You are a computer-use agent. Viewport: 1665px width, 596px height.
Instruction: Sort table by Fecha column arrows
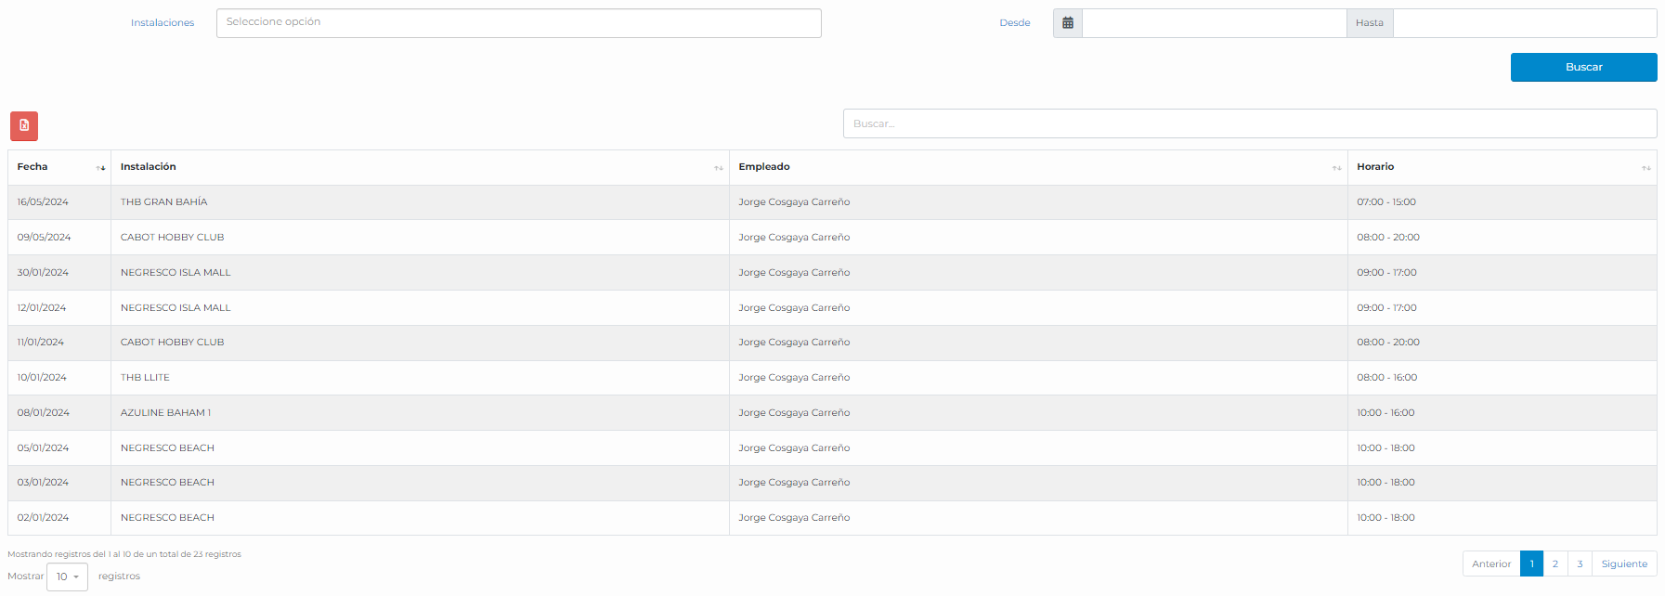coord(100,168)
